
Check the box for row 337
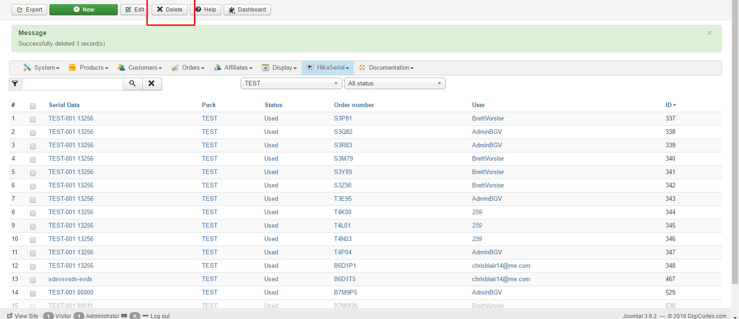(x=33, y=120)
